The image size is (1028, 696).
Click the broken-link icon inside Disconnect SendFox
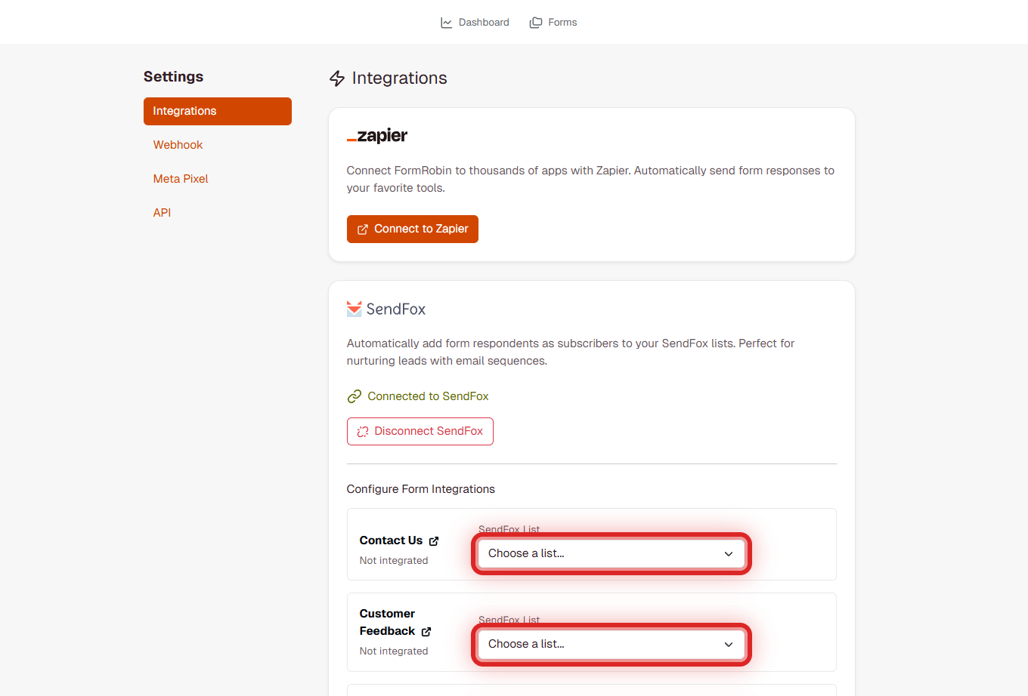[362, 431]
